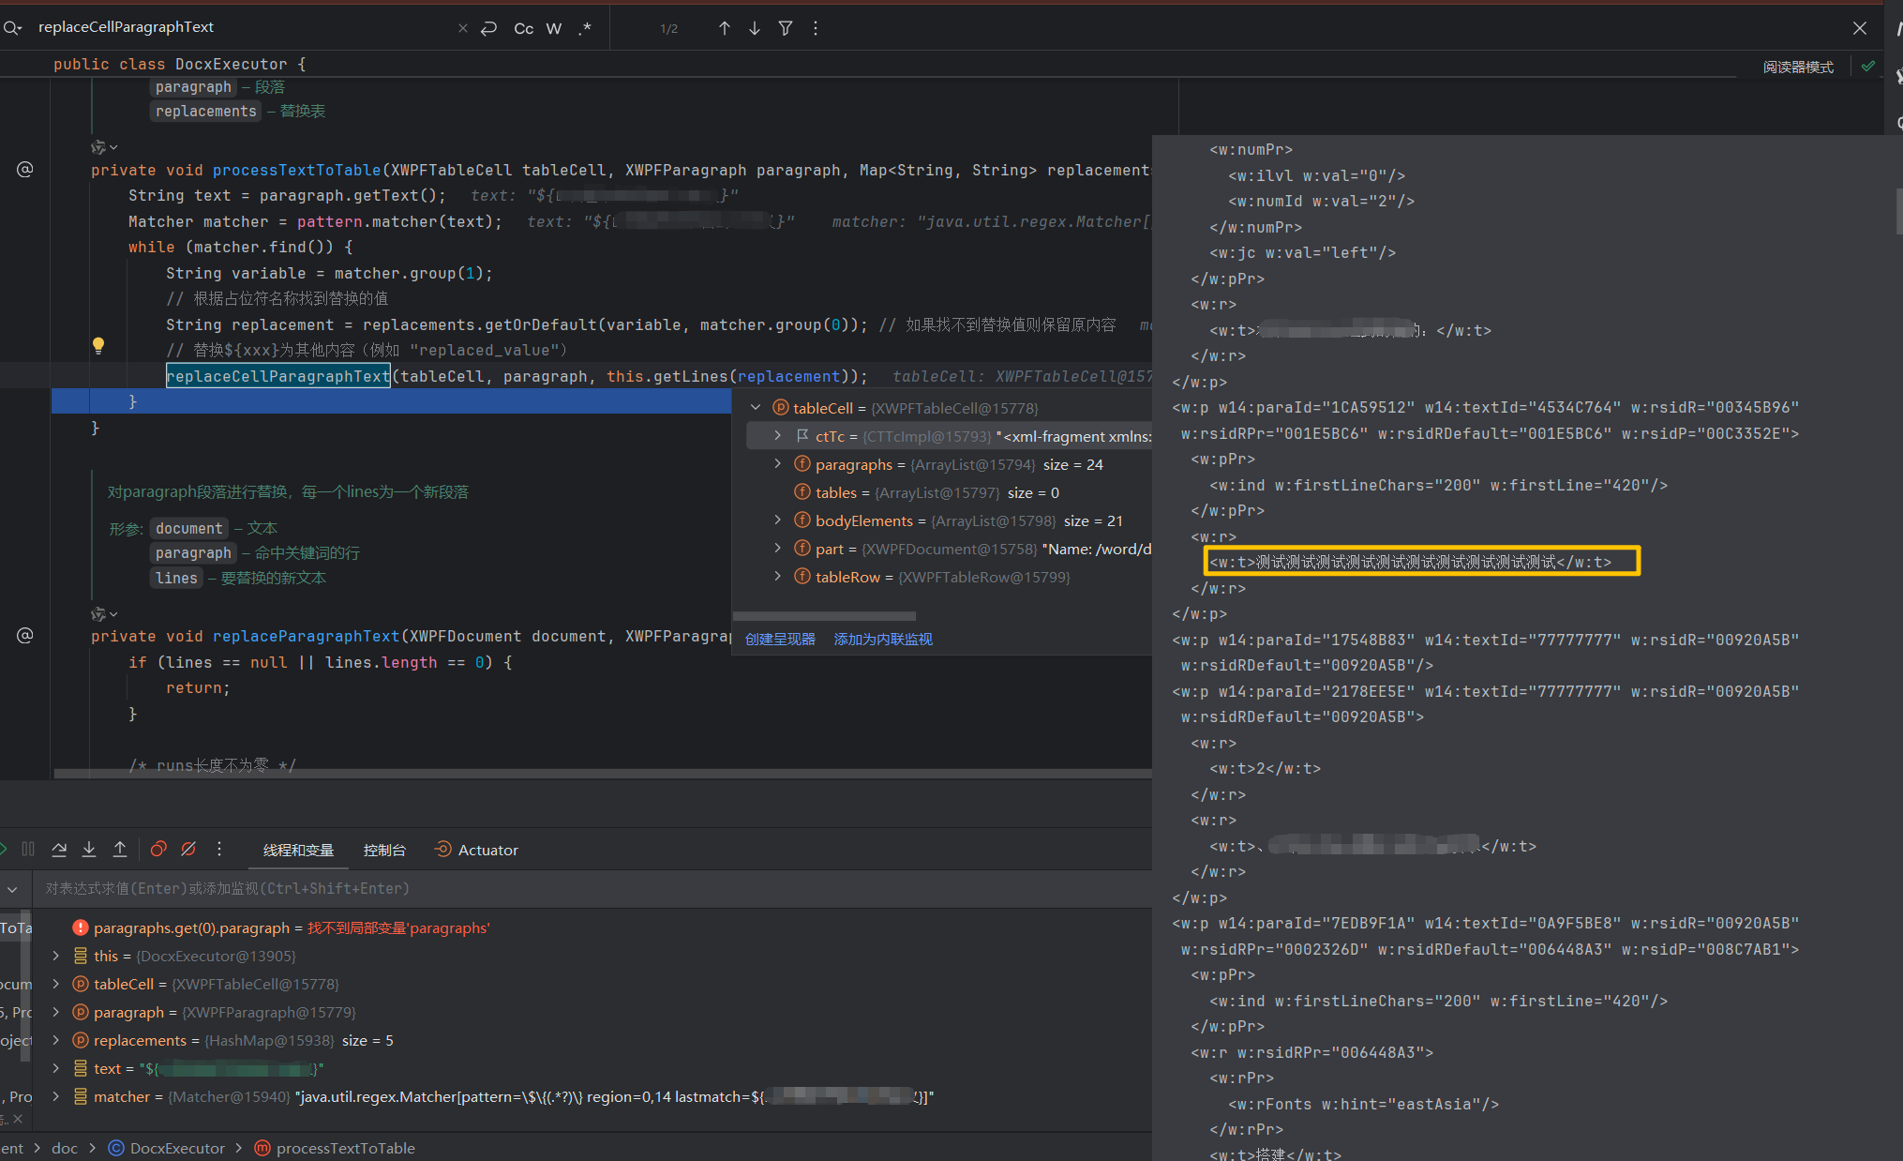The height and width of the screenshot is (1161, 1903).
Task: Open search filter options
Action: pos(786,28)
